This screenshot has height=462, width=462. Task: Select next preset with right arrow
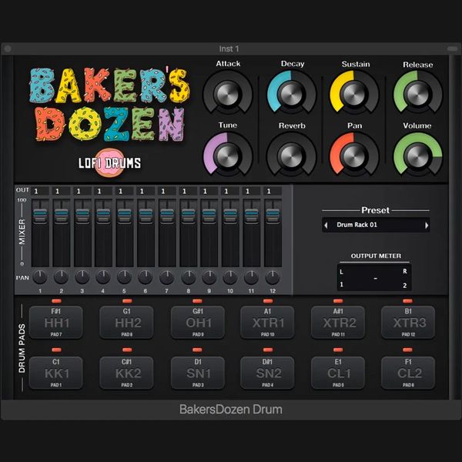click(427, 226)
